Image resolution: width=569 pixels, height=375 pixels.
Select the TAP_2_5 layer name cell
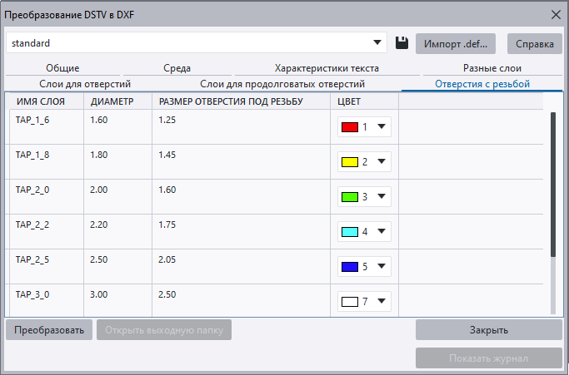[x=47, y=267]
